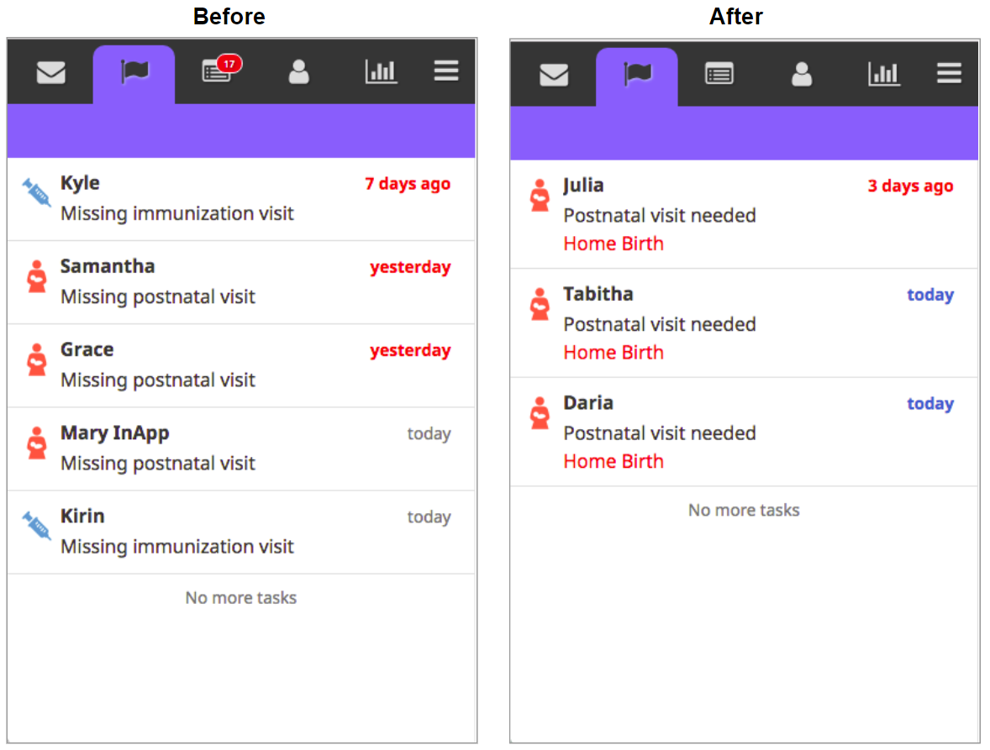The height and width of the screenshot is (750, 990).
Task: Select the Tasks flag tab in Before panel
Action: tap(134, 74)
